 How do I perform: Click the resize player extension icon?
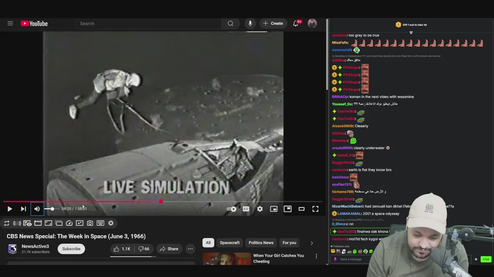[x=48, y=223]
